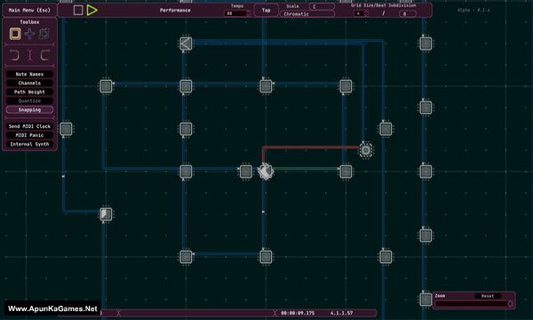
Task: Trigger MIDI Panic
Action: (x=29, y=135)
